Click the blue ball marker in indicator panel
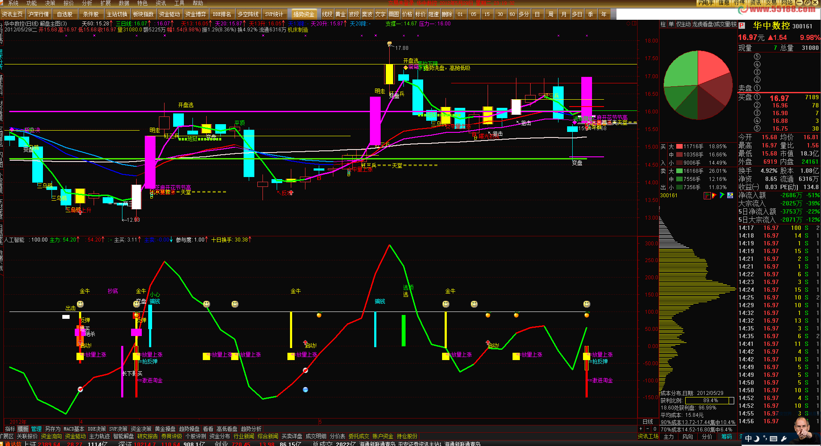The height and width of the screenshot is (446, 821). [305, 390]
